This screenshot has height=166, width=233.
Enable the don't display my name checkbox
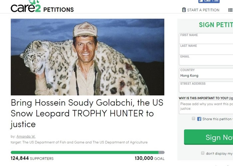pyautogui.click(x=202, y=153)
